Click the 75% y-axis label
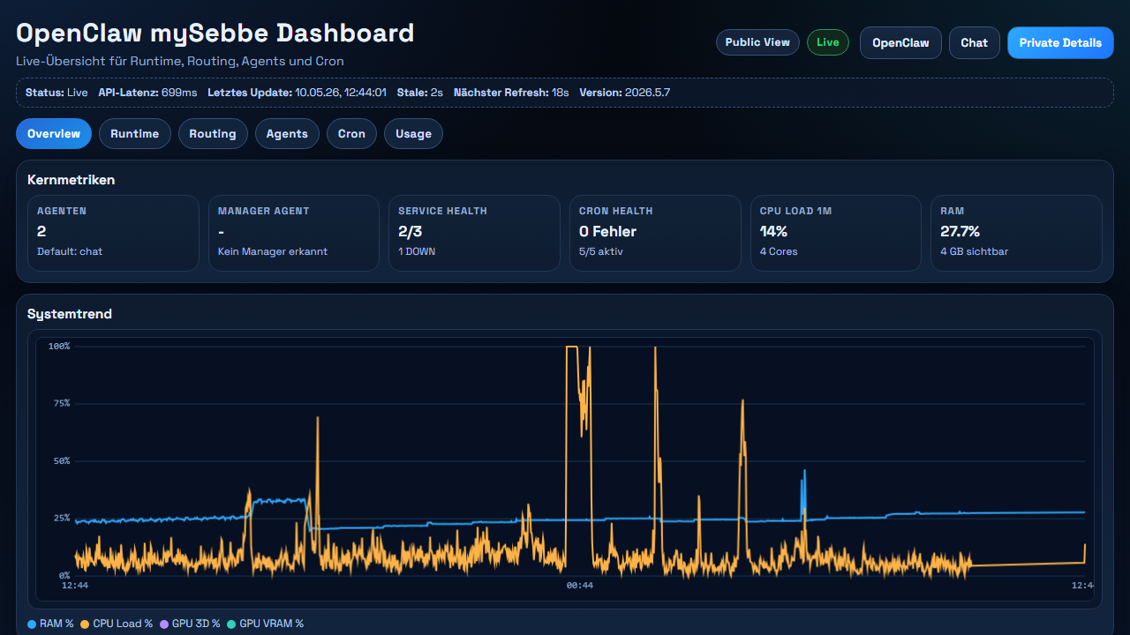Screen dimensions: 1130x635 point(61,403)
